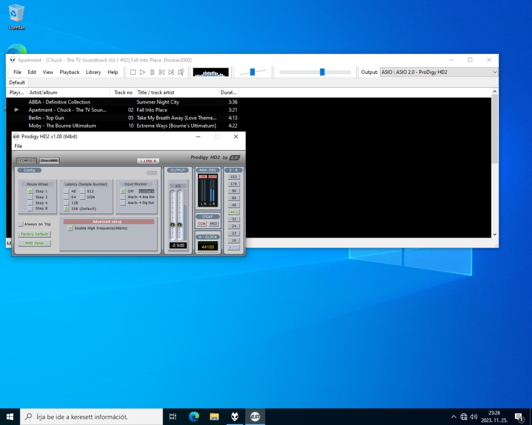Screen dimensions: 532x425
Task: Open the volume speaker tray icon
Action: pyautogui.click(x=473, y=417)
